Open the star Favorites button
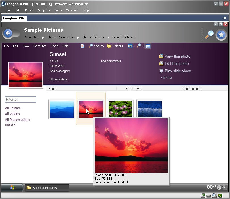This screenshot has height=199, width=230. point(221,35)
